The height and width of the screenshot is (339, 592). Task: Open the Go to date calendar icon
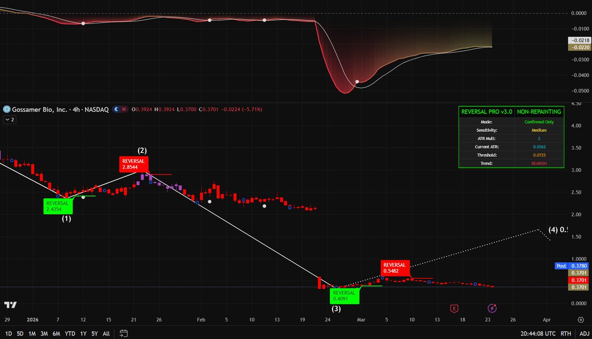point(124,334)
